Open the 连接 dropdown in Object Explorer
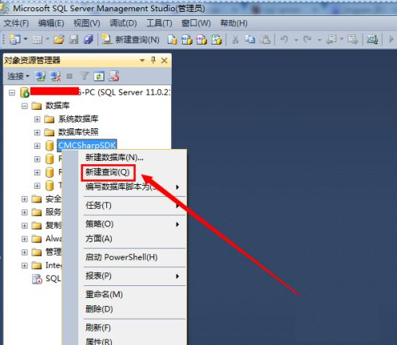This screenshot has width=397, height=345. [x=18, y=76]
